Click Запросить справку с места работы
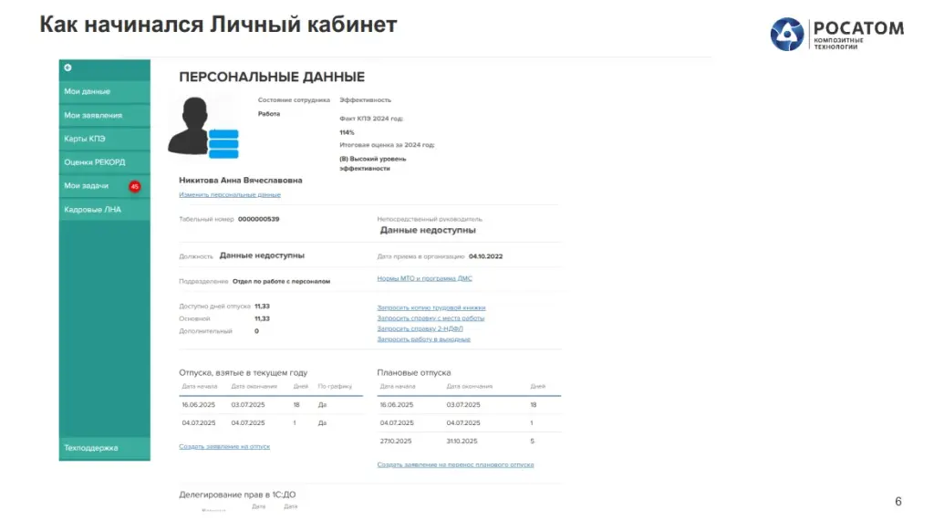 pos(431,318)
